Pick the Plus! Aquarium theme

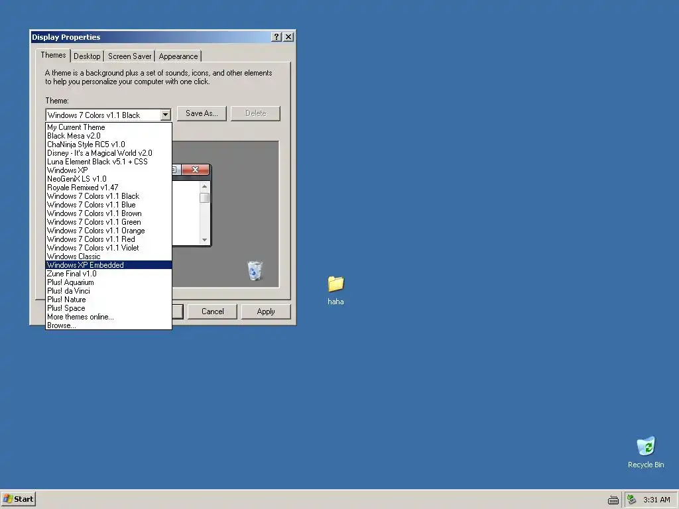tap(109, 282)
